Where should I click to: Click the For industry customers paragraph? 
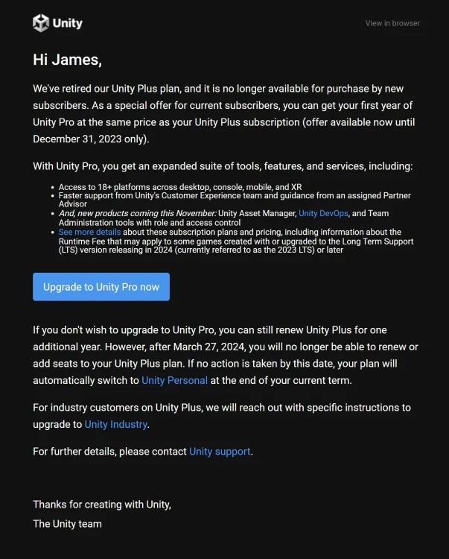click(222, 416)
